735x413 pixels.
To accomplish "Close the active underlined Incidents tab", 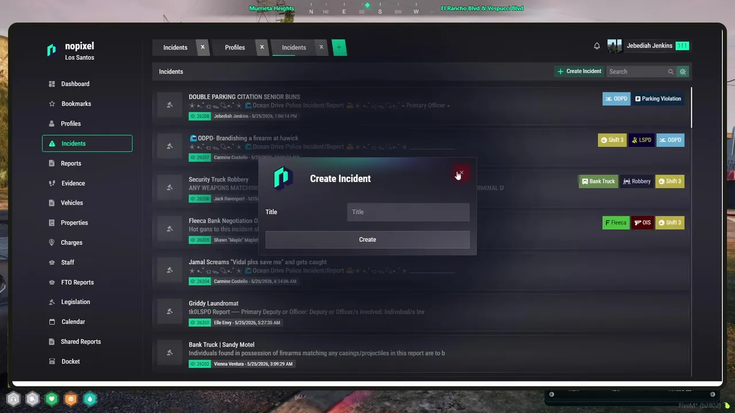I will point(321,47).
